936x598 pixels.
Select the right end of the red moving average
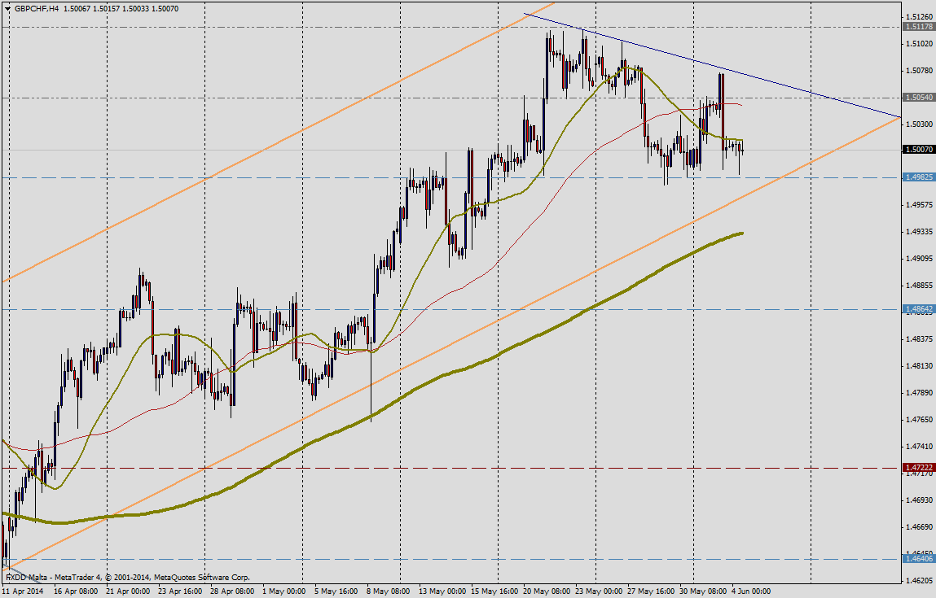(737, 104)
